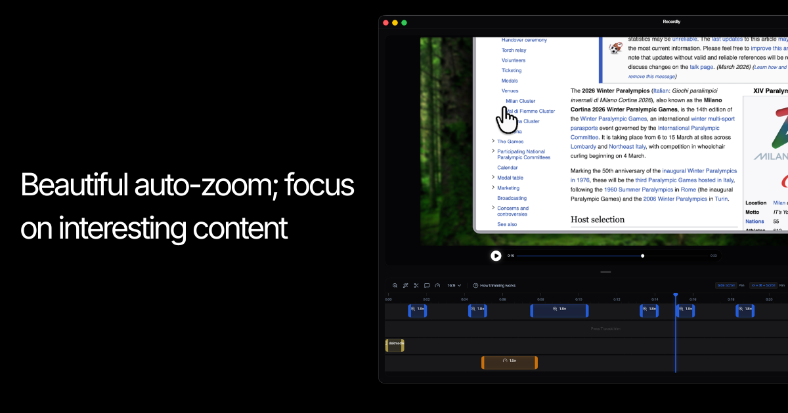Expand Participating National Paralympic Committees chevron
Image resolution: width=788 pixels, height=413 pixels.
tap(493, 151)
